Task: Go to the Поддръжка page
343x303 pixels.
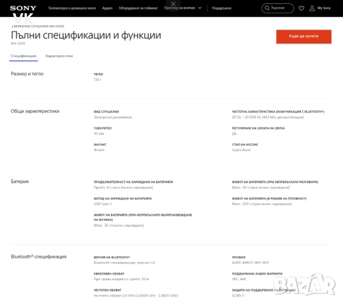Action: 221,8
